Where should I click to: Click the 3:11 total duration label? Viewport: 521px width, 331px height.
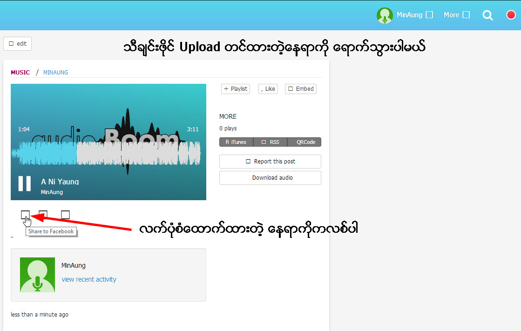pos(193,129)
